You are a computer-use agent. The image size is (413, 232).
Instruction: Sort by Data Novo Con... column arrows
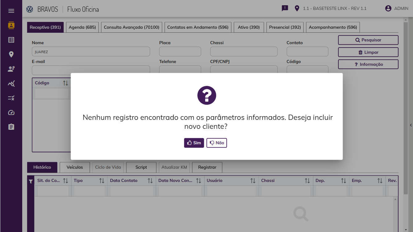tap(199, 181)
